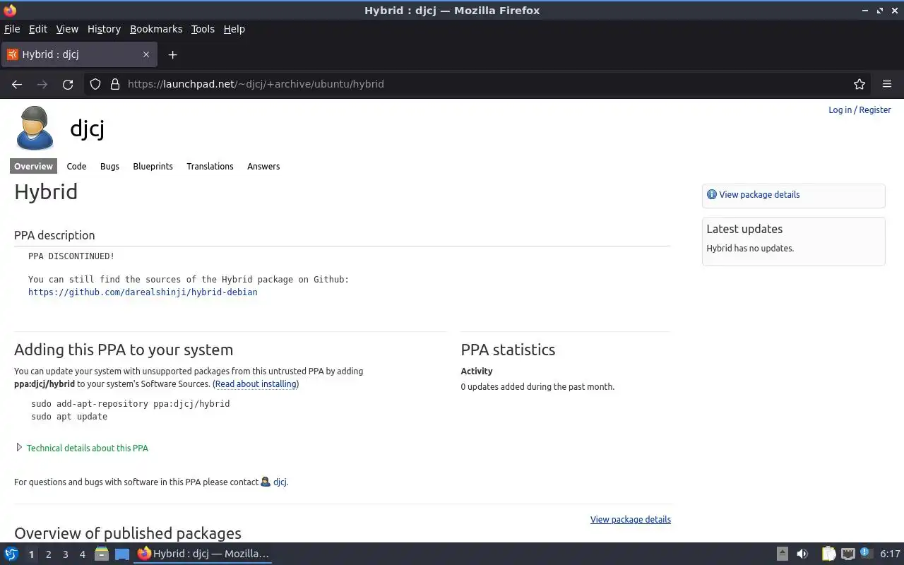Open the History menu
This screenshot has width=904, height=565.
pos(104,29)
